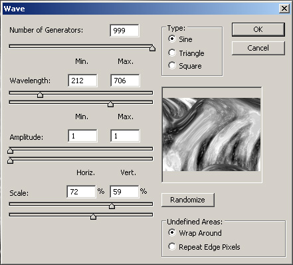The image size is (293, 265).
Task: Click the Amplitude label
Action: pos(27,137)
